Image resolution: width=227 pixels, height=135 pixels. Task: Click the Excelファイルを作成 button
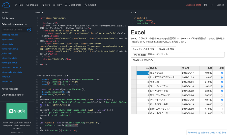(144, 49)
